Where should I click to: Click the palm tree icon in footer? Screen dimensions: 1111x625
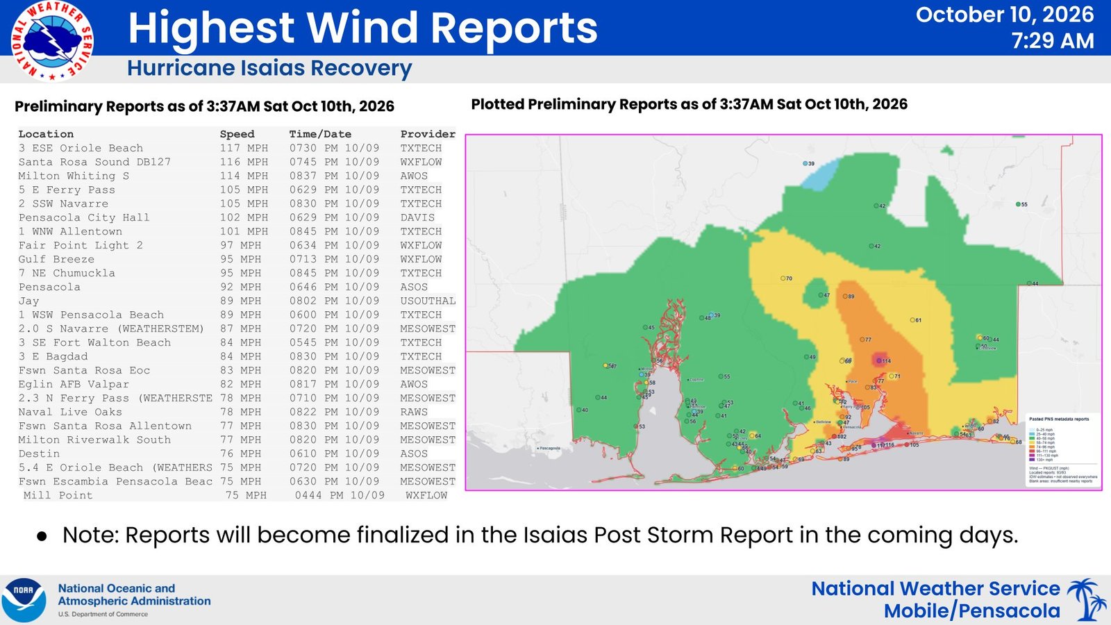(1086, 600)
